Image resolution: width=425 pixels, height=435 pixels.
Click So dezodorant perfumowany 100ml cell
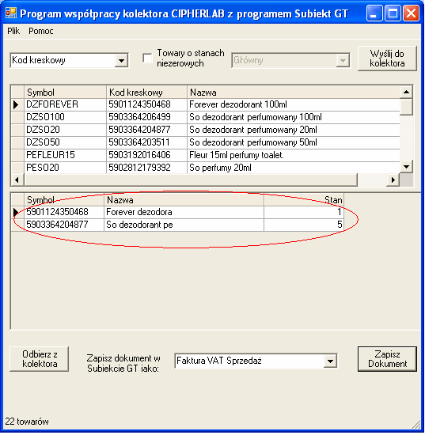pos(294,117)
